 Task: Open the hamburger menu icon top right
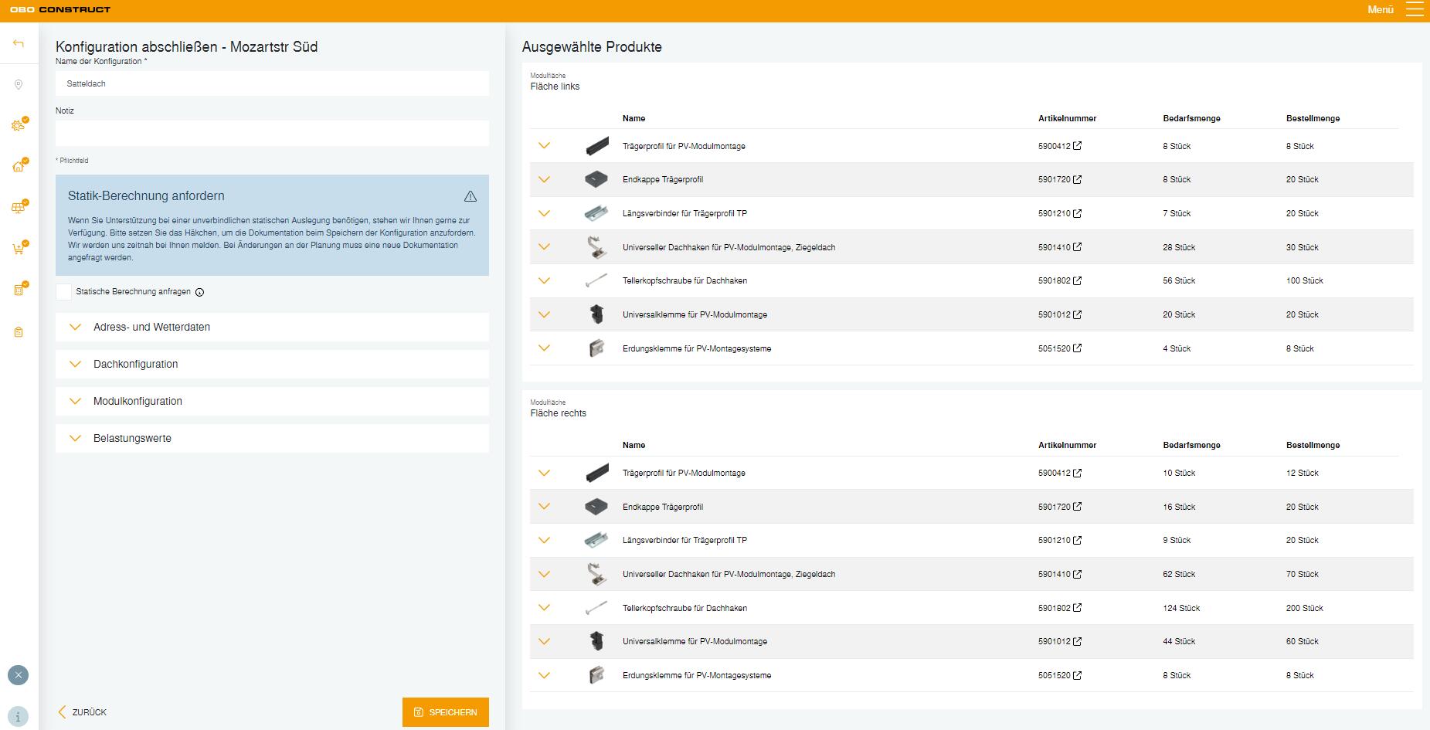click(x=1414, y=10)
